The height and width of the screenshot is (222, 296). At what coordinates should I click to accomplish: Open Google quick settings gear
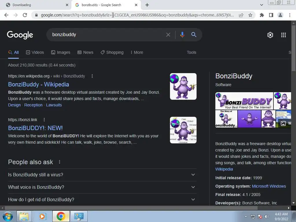[270, 35]
